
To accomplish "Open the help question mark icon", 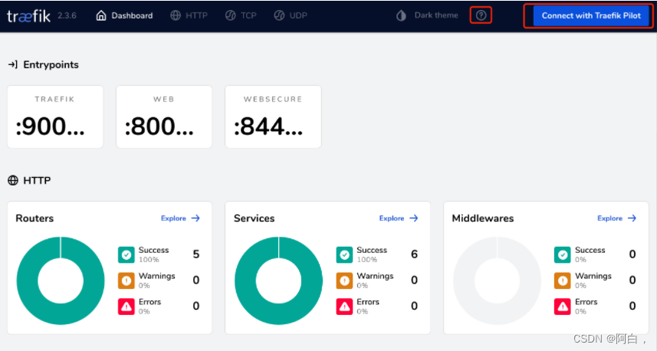I will (481, 15).
